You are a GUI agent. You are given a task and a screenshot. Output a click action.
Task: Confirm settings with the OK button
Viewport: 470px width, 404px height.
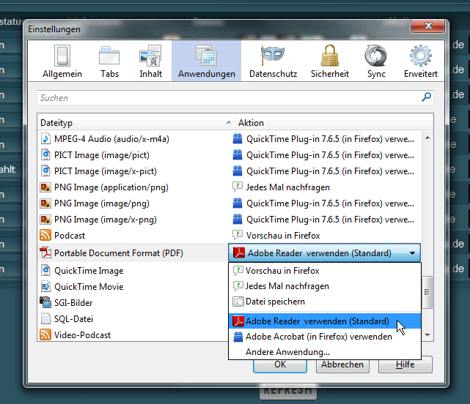(x=280, y=364)
